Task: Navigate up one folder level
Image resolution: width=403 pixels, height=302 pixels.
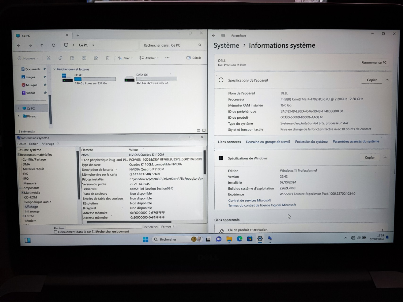Action: pos(42,45)
